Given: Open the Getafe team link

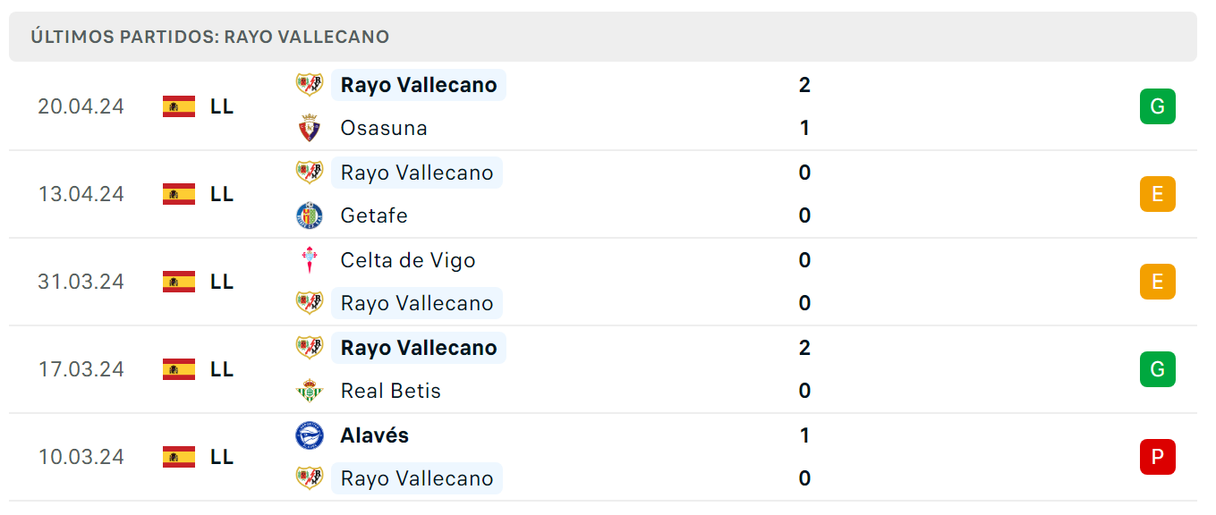Looking at the screenshot, I should pyautogui.click(x=374, y=215).
